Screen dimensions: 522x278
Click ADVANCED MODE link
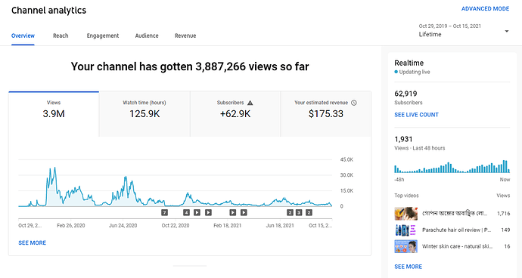(x=485, y=8)
